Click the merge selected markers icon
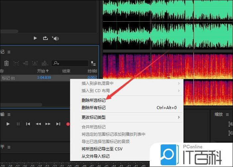The width and height of the screenshot is (233, 167). point(16,64)
